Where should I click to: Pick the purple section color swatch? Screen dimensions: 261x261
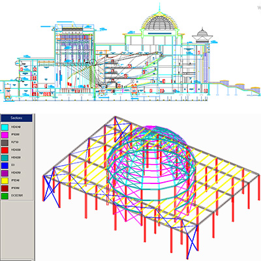coord(5,173)
